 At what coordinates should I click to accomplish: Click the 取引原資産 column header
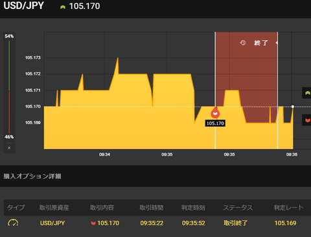click(x=54, y=207)
